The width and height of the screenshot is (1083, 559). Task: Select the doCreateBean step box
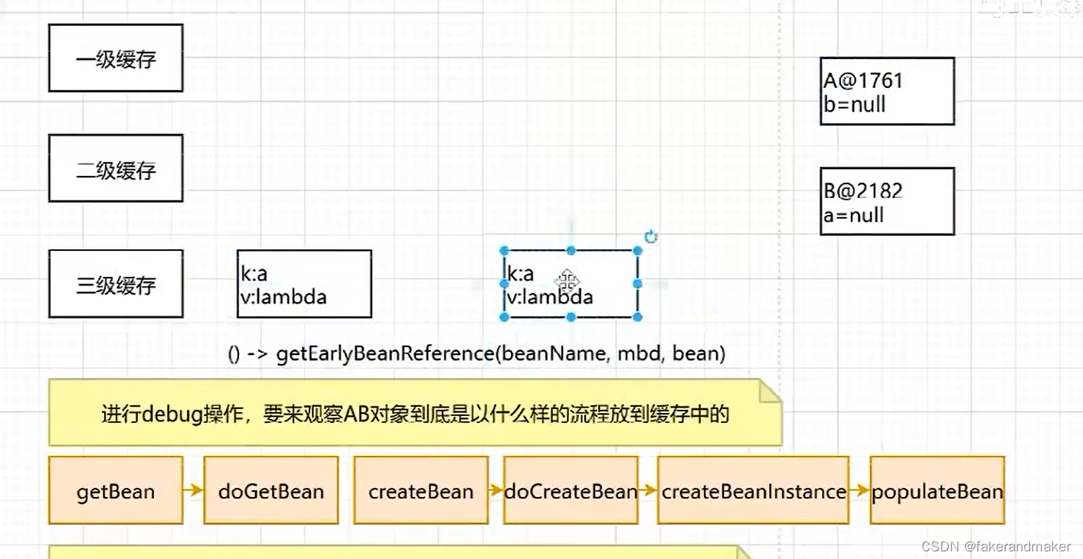[571, 490]
